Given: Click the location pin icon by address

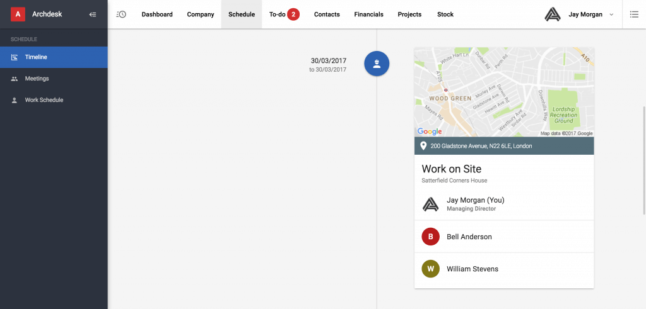Looking at the screenshot, I should 423,146.
